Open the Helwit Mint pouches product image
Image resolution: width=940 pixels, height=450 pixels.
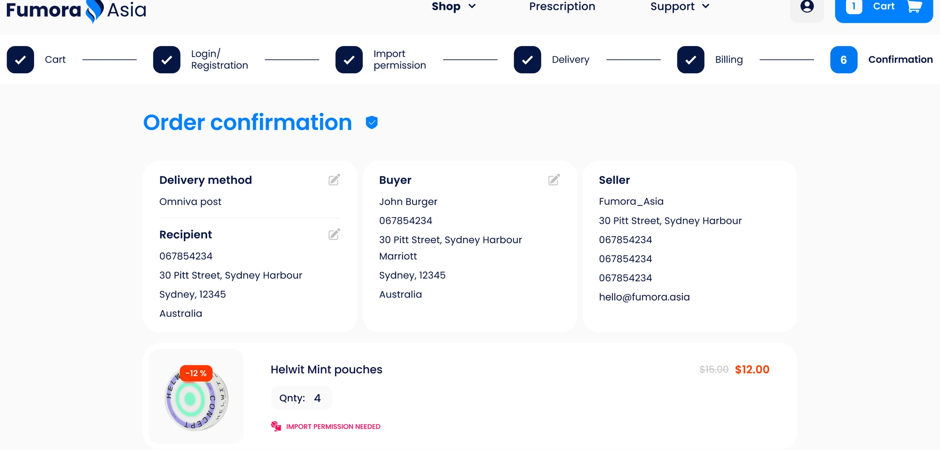coord(196,397)
